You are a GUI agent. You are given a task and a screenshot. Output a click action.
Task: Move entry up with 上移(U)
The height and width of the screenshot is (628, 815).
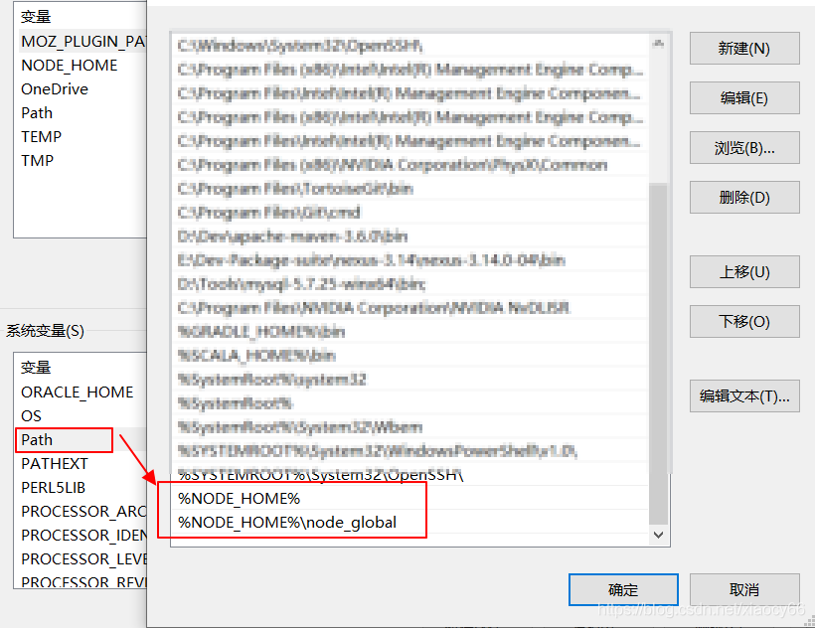click(744, 271)
